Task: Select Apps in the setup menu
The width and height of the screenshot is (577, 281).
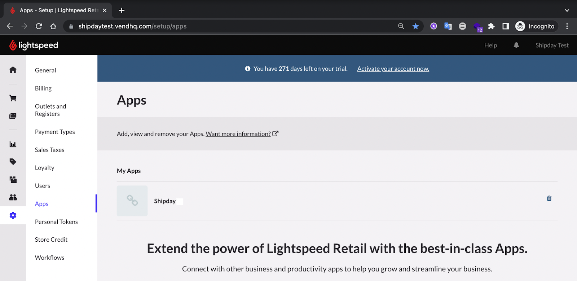Action: (41, 204)
